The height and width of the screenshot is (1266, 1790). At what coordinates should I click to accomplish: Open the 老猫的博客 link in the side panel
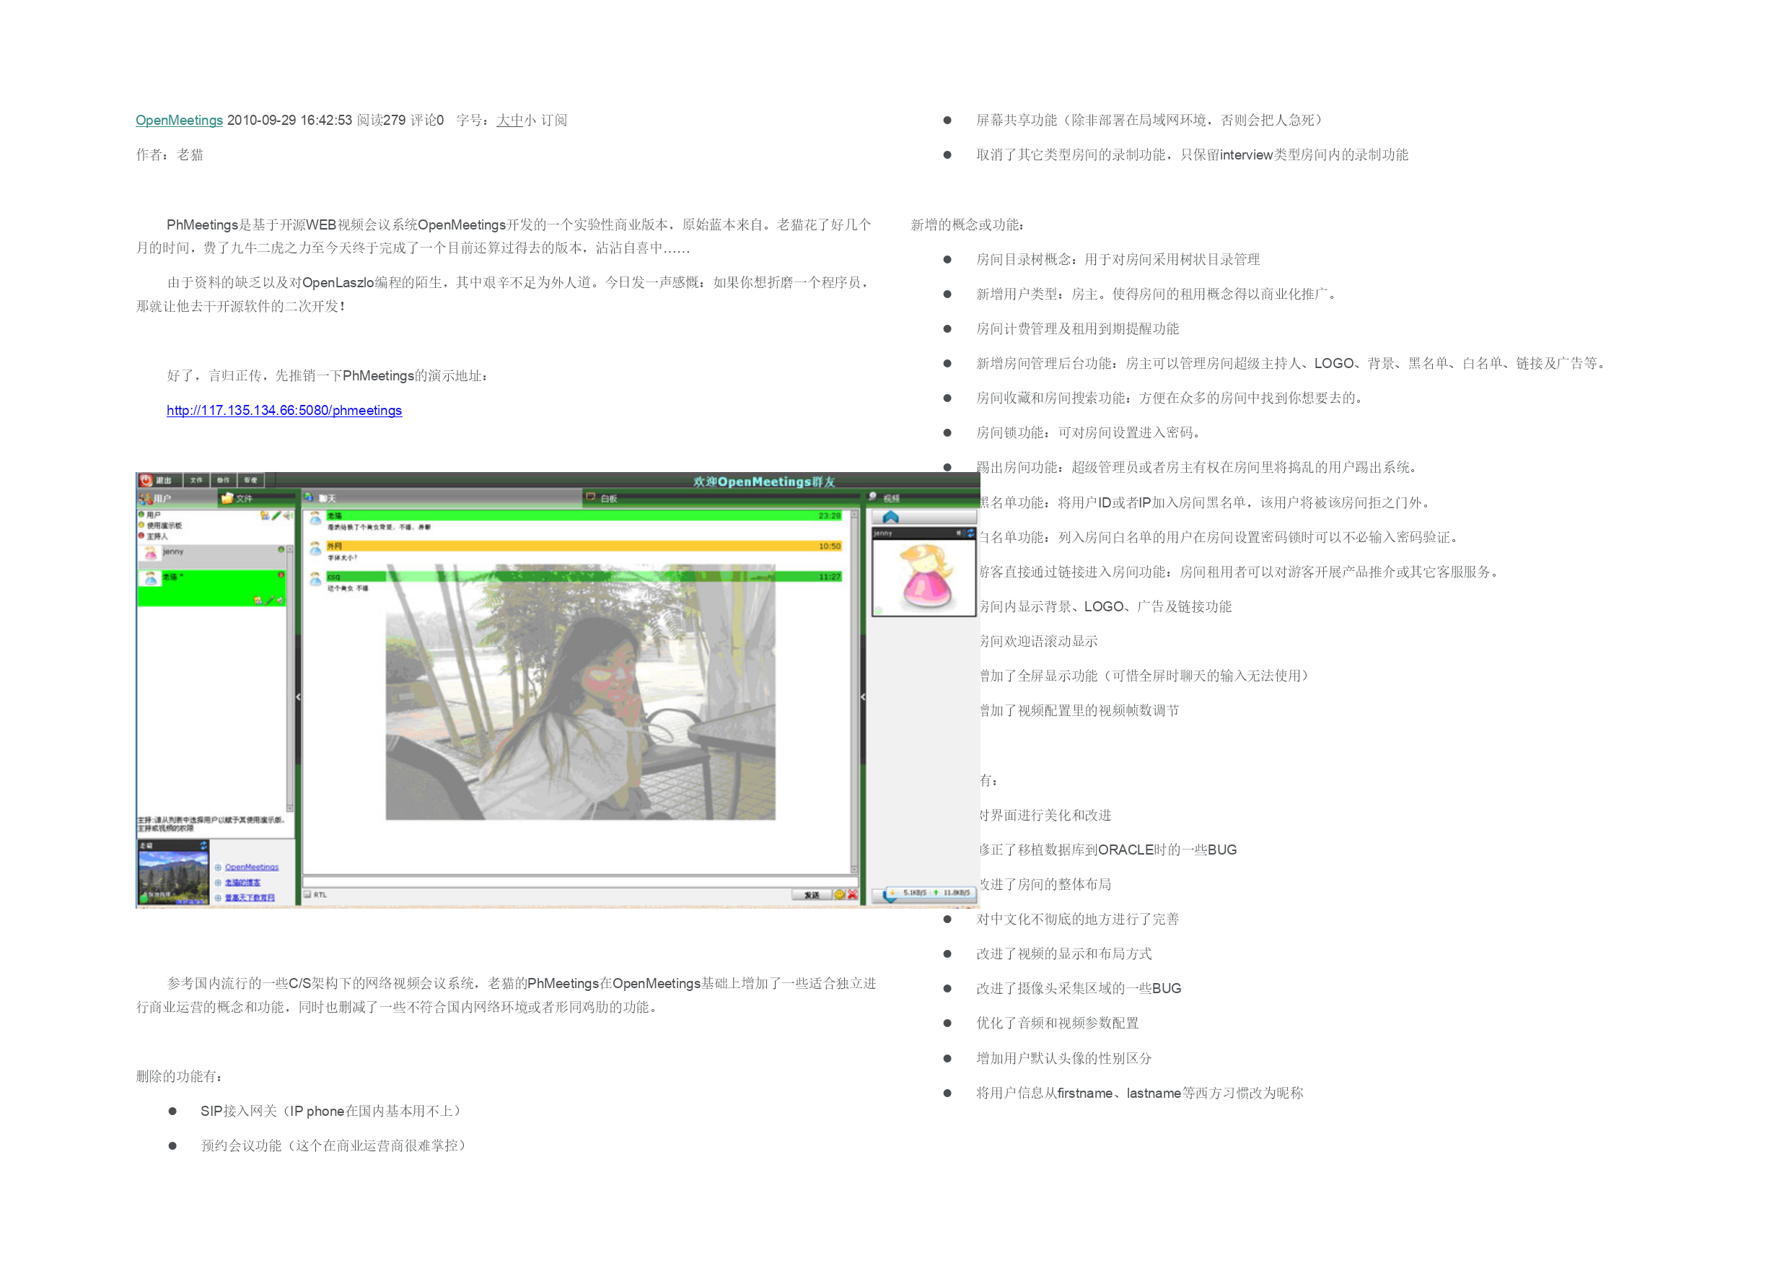pyautogui.click(x=243, y=882)
